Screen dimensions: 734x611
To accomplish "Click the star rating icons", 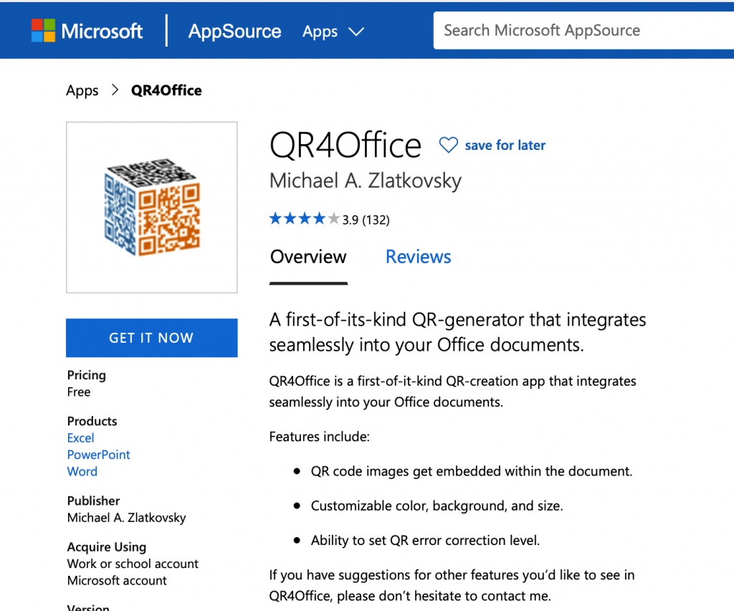I will click(x=304, y=219).
